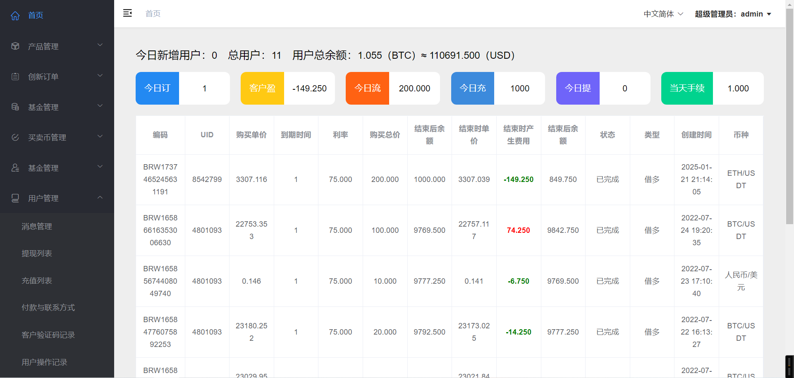This screenshot has width=794, height=378.
Task: Open 消息管理 submenu item
Action: pos(37,226)
